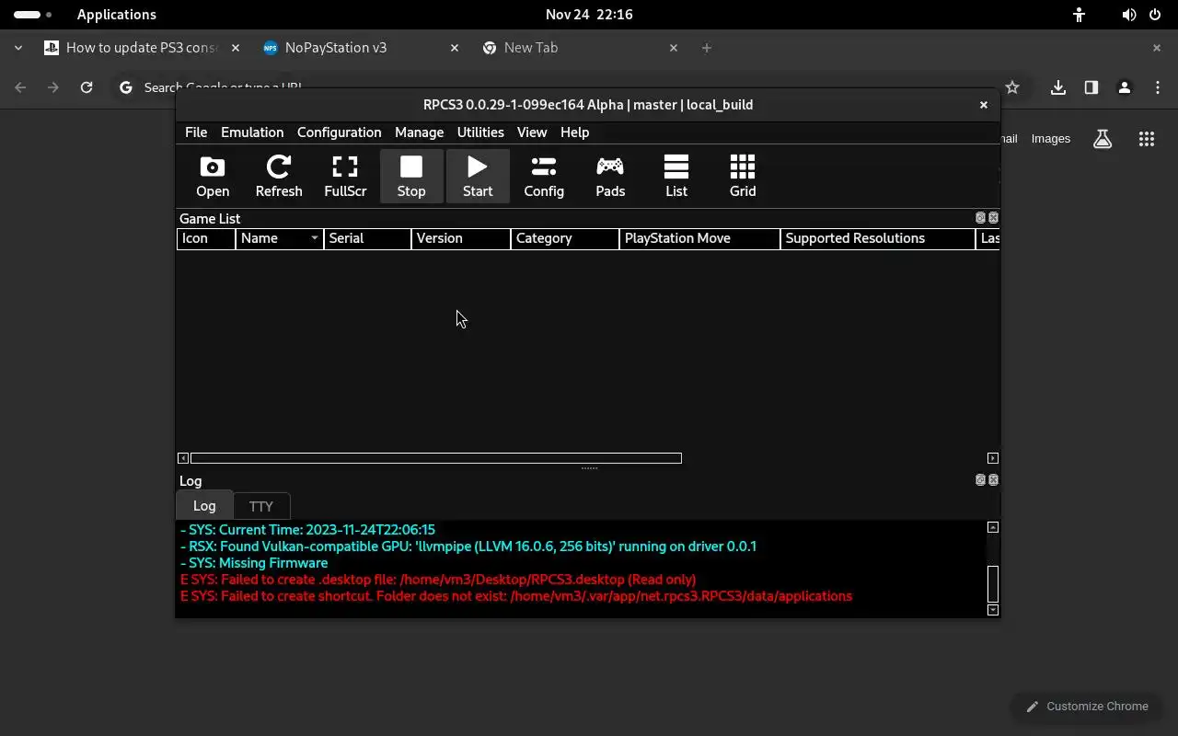Click game list scroll left arrow
The image size is (1178, 736).
(x=183, y=458)
